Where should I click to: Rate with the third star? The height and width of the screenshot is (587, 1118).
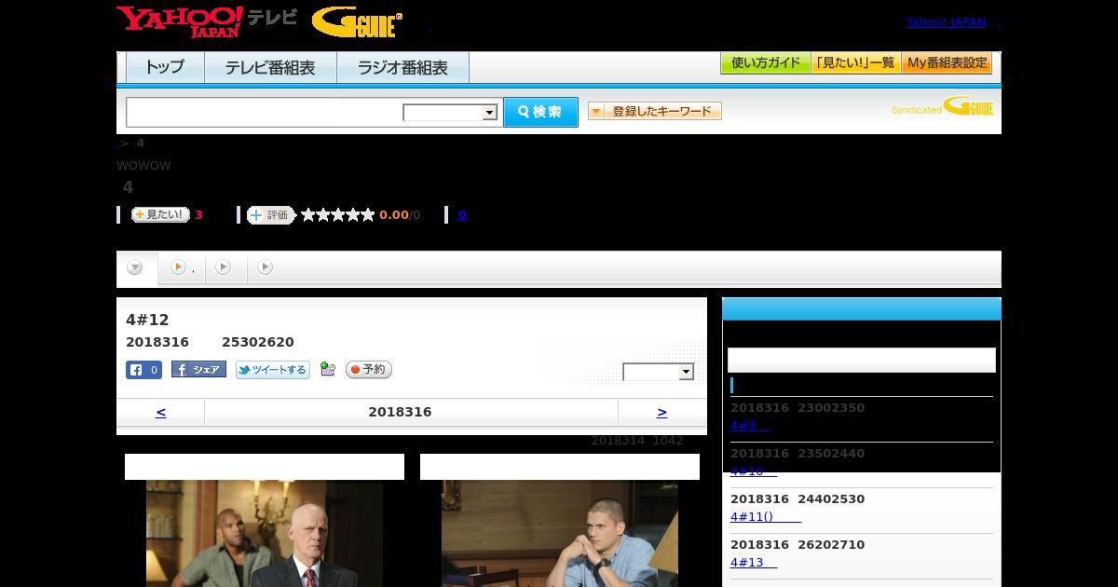338,215
